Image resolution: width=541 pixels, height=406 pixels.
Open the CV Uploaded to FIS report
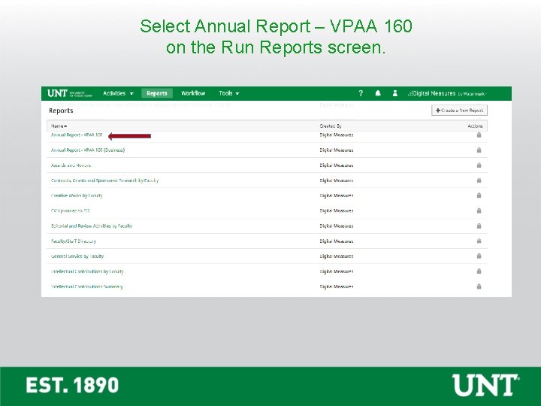(x=70, y=211)
